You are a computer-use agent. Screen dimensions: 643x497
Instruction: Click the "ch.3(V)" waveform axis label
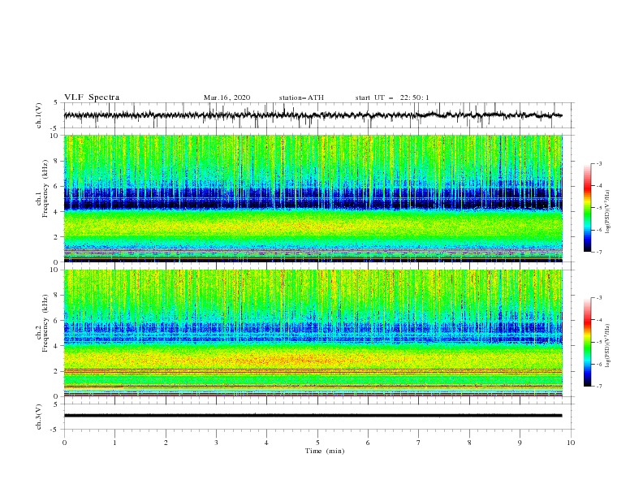(39, 417)
